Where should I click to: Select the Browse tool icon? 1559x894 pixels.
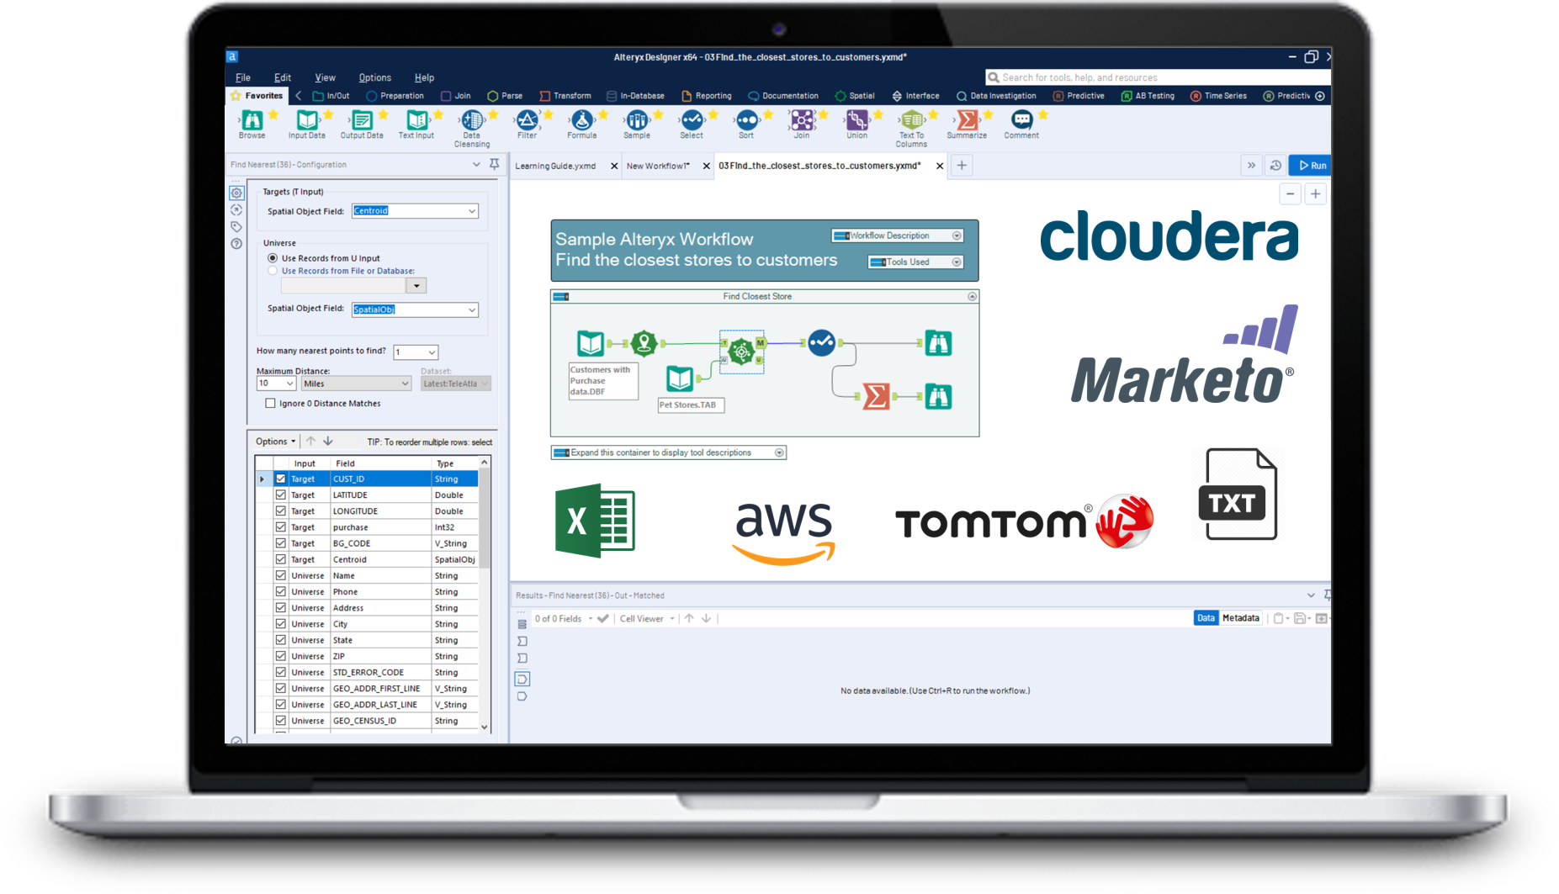[252, 120]
